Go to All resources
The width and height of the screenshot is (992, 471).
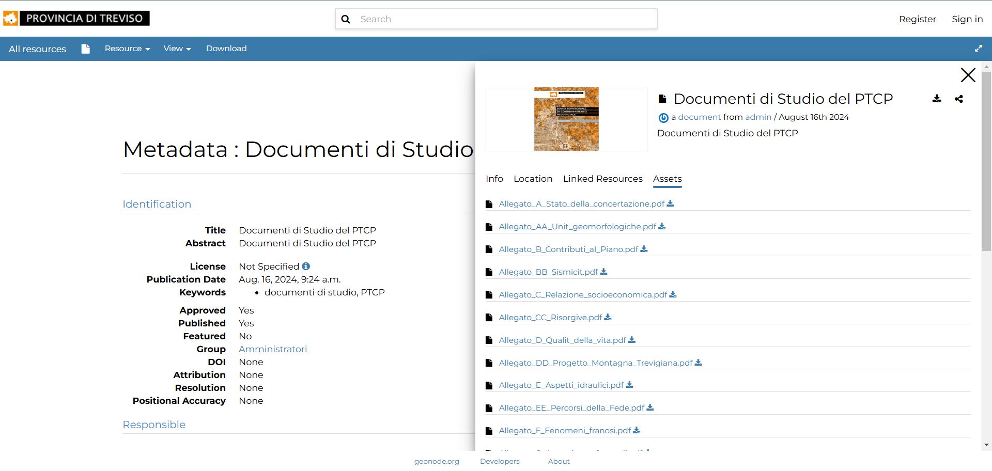click(x=37, y=49)
